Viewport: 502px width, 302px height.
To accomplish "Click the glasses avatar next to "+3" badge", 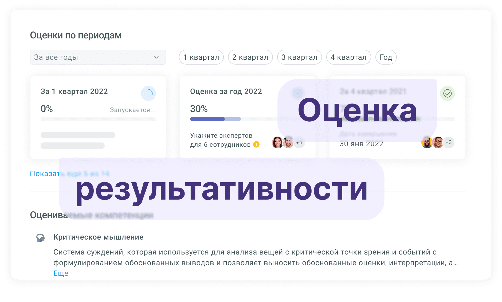I will [x=438, y=142].
